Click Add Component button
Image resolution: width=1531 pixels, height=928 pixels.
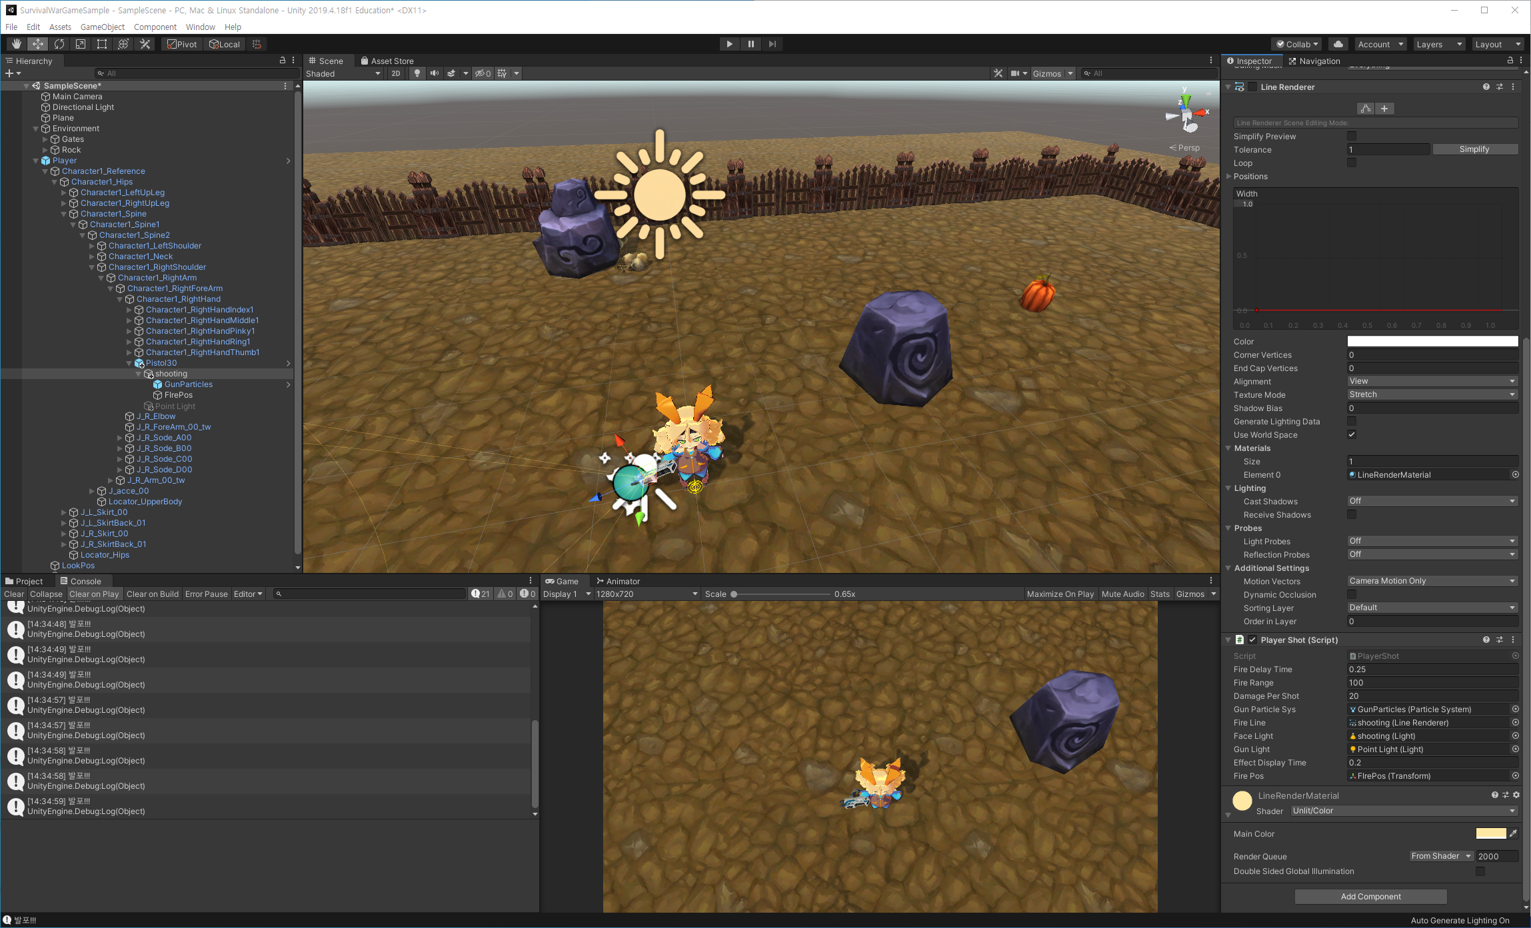click(x=1370, y=896)
